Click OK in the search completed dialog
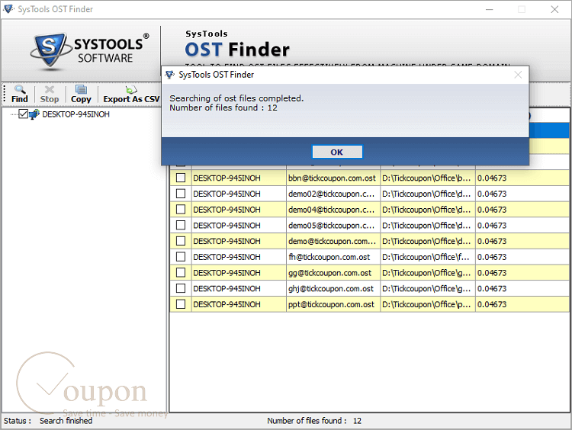Image resolution: width=572 pixels, height=430 pixels. click(337, 152)
